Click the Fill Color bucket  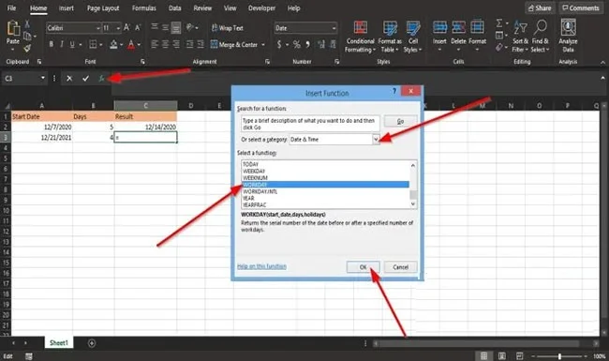[x=113, y=45]
